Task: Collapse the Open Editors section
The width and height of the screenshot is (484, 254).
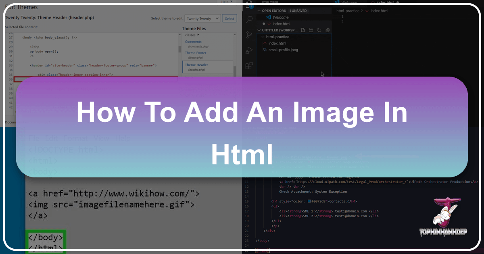Action: [259, 11]
